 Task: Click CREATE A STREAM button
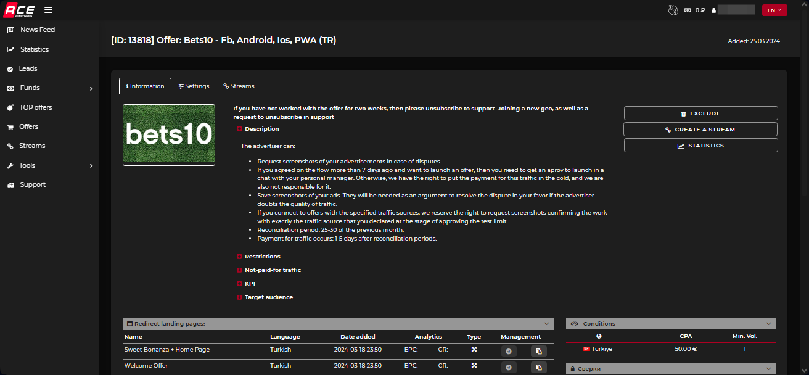(700, 130)
